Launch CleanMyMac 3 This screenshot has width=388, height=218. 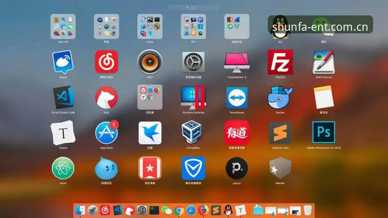click(x=237, y=62)
